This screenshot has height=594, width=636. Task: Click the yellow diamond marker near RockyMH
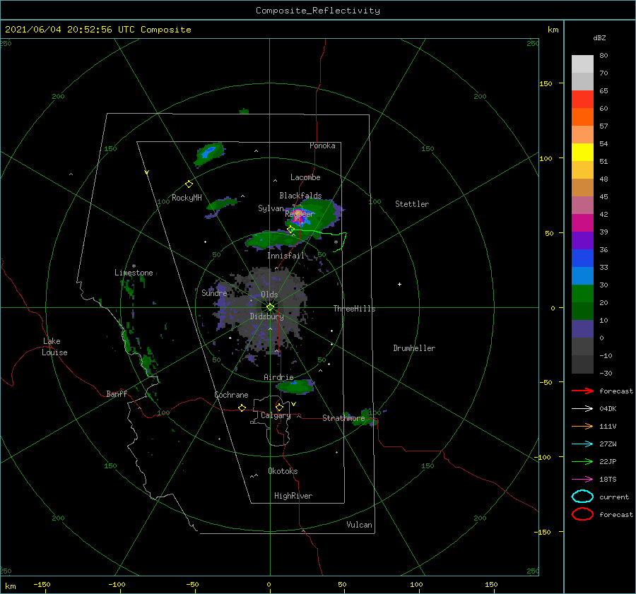pyautogui.click(x=189, y=184)
